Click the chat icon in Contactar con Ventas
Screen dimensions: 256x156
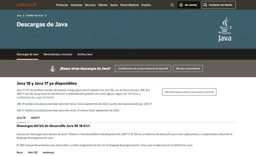pos(205,5)
